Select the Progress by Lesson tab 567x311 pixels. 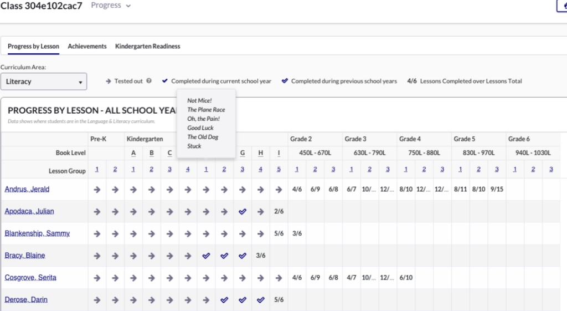click(33, 47)
